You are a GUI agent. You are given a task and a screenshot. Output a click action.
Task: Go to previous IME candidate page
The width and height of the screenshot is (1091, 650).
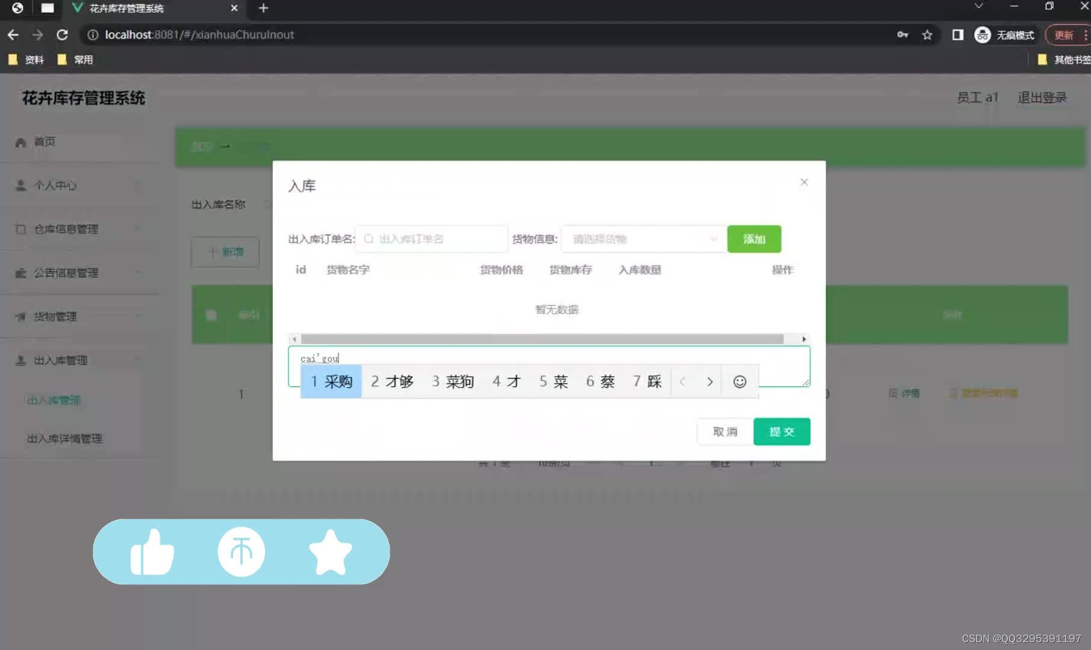pos(682,382)
